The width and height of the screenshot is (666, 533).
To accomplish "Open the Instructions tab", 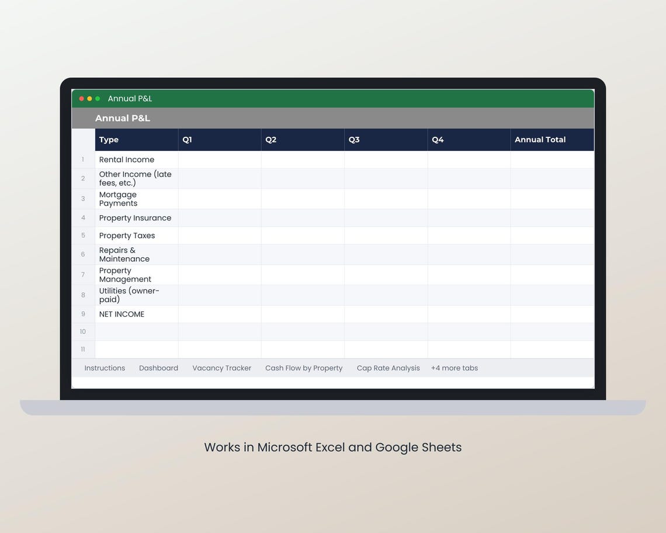I will tap(105, 368).
